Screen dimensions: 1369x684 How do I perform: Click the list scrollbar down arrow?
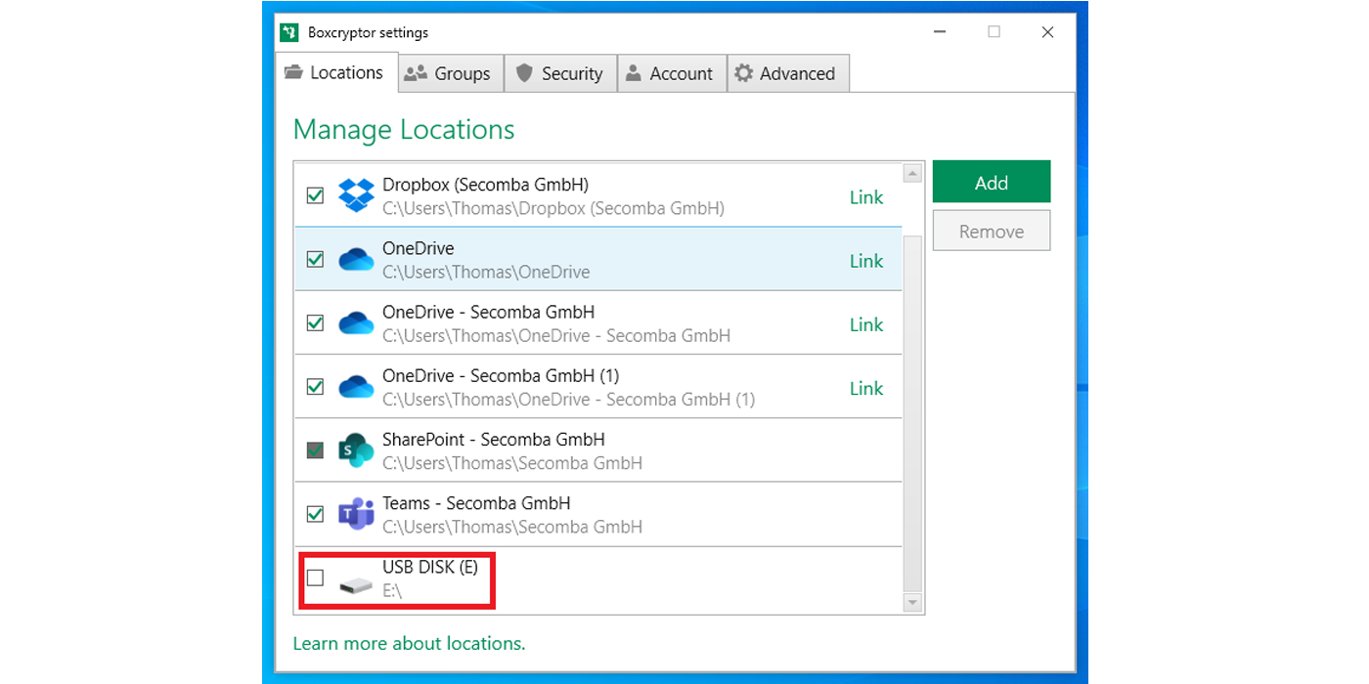pos(911,603)
